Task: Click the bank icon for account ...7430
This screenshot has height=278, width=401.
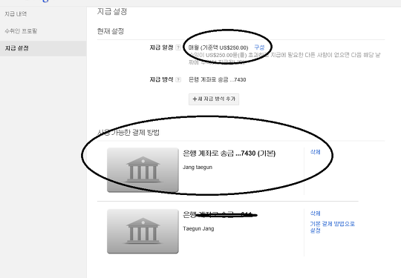Action: tap(143, 170)
